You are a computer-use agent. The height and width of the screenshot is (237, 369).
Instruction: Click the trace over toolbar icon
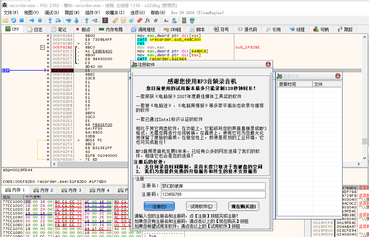click(x=76, y=20)
